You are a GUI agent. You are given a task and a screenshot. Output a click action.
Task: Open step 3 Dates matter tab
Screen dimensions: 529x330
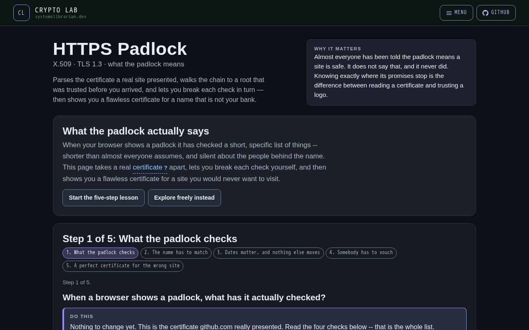(269, 253)
